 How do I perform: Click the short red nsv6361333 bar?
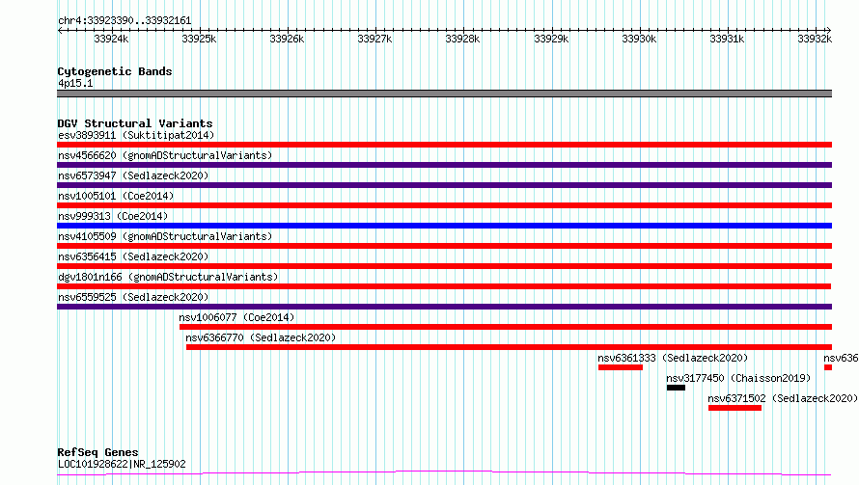click(621, 367)
